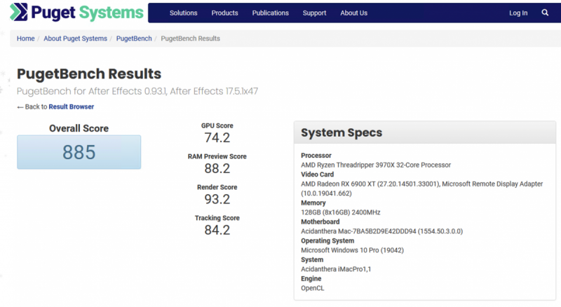Click the Tracking Score value 84.2
The width and height of the screenshot is (561, 307).
pyautogui.click(x=217, y=230)
